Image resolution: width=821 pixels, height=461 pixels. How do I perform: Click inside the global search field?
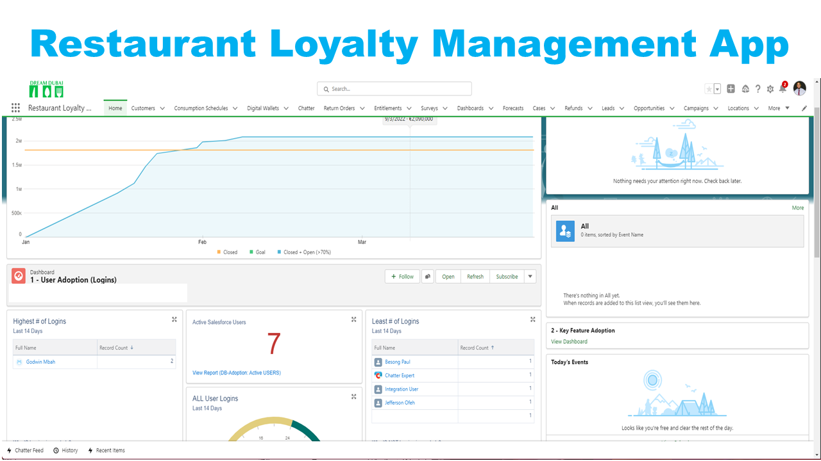(x=394, y=89)
